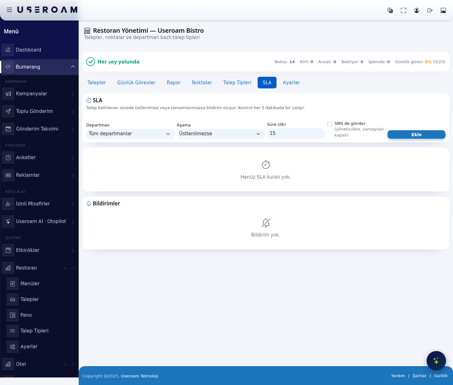Screen dimensions: 453x385
Task: Switch to the Rapor tab
Action: tap(174, 82)
